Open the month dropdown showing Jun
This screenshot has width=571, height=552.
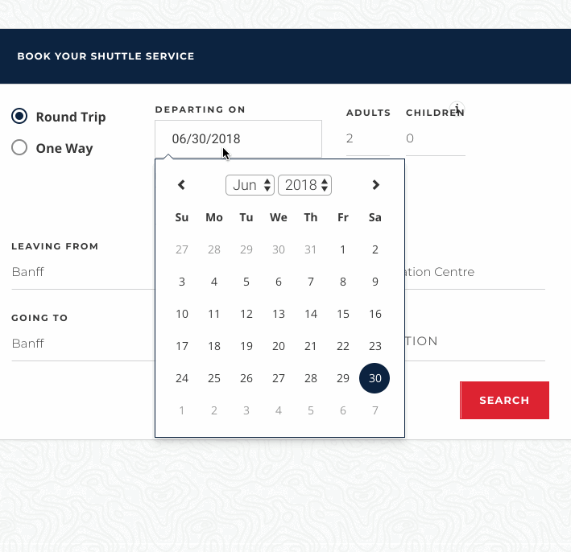pyautogui.click(x=250, y=185)
